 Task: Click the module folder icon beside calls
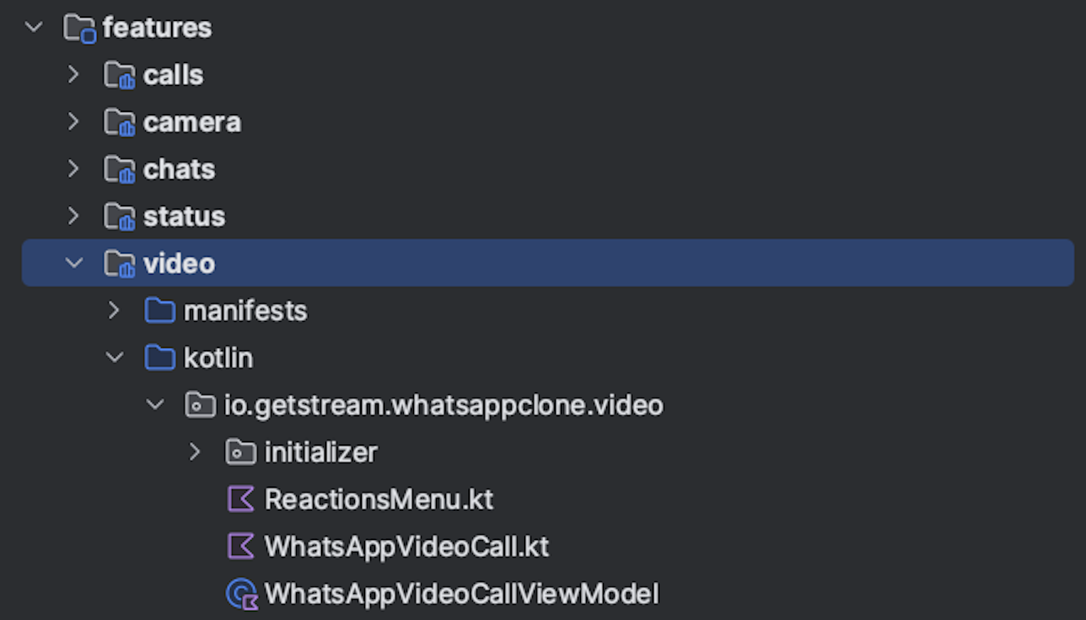click(119, 75)
